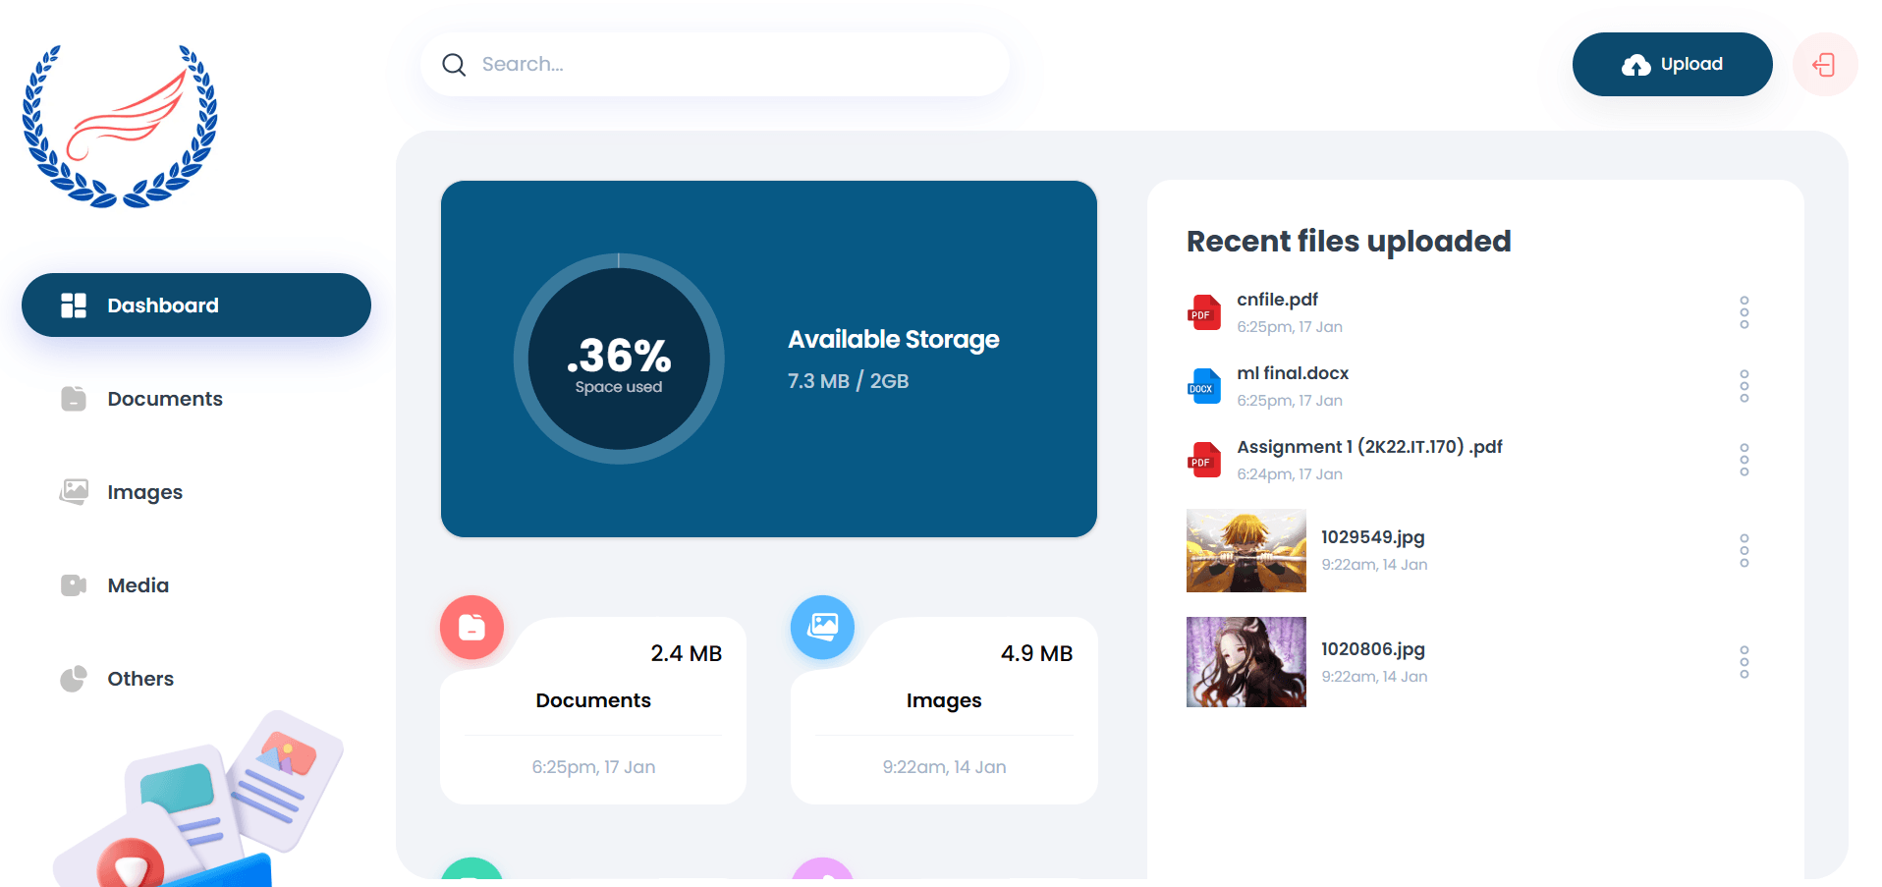Open options menu for cnfile.pdf

(x=1744, y=312)
